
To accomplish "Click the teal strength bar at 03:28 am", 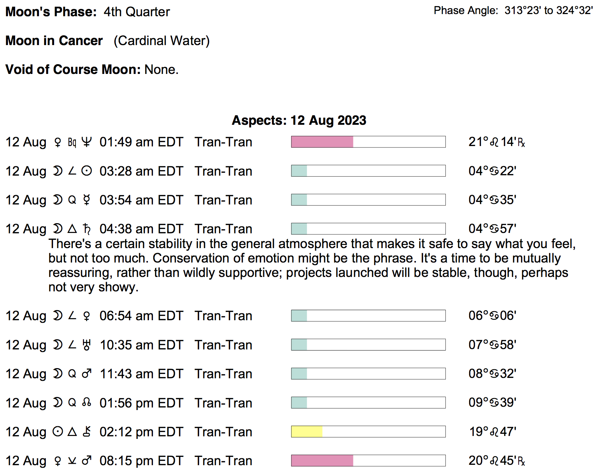I will coord(299,171).
